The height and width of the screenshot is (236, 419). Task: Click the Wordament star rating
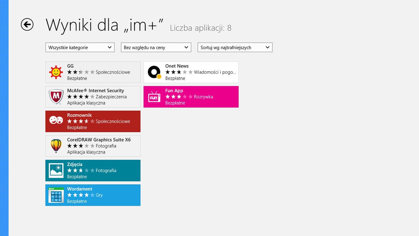[x=81, y=195]
